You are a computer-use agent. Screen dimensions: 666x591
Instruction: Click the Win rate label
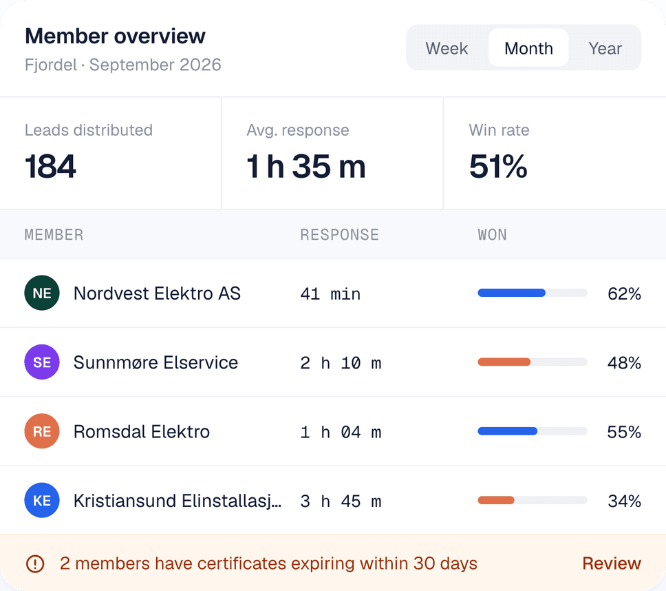pyautogui.click(x=499, y=130)
